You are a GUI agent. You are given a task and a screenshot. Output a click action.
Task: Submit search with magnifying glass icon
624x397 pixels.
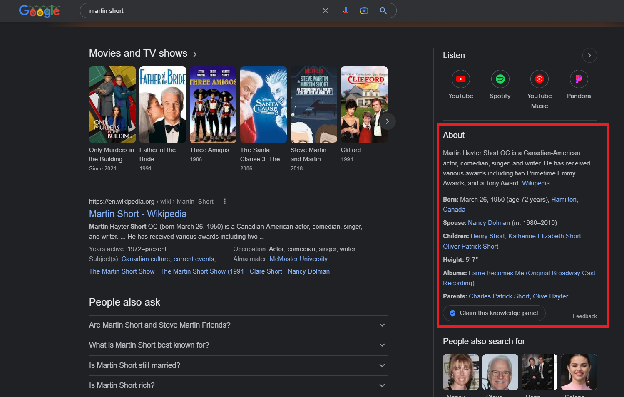(x=383, y=11)
